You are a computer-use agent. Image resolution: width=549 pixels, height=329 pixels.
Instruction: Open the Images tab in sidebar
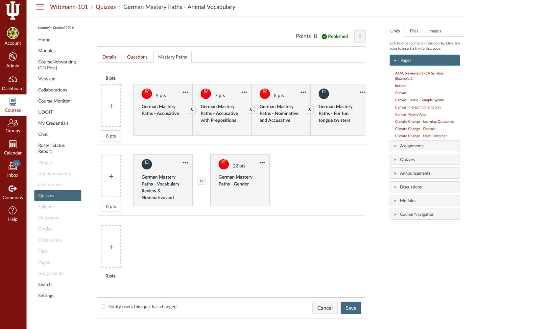pyautogui.click(x=435, y=31)
